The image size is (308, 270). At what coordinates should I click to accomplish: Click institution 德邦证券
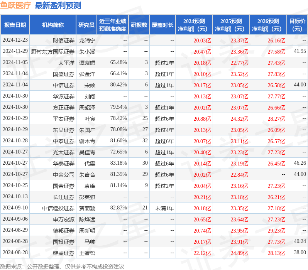tap(64, 231)
